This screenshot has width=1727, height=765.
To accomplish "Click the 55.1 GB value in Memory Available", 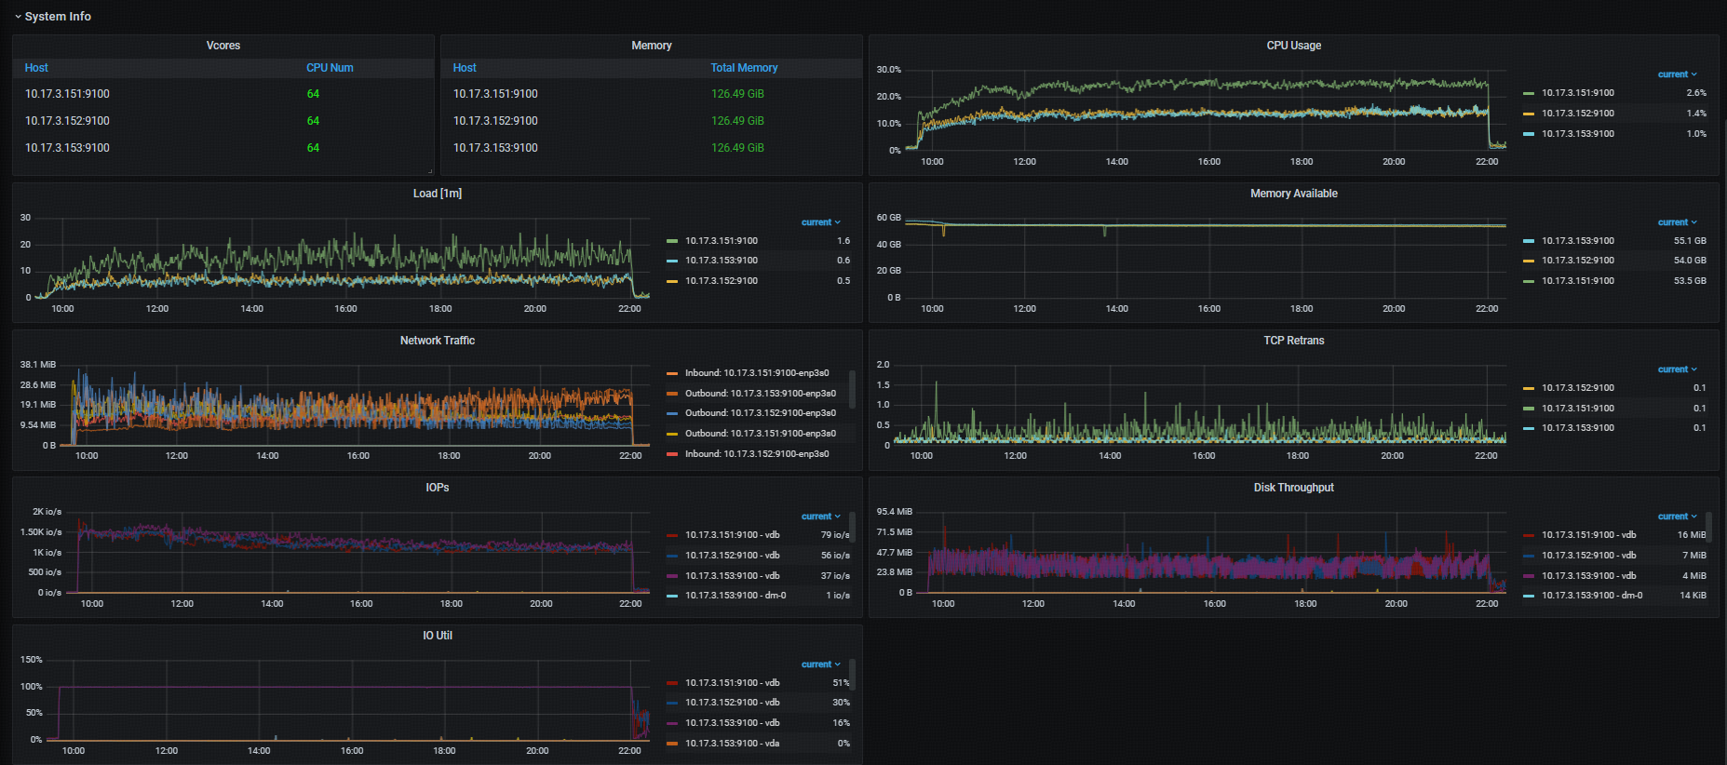I will (x=1690, y=241).
